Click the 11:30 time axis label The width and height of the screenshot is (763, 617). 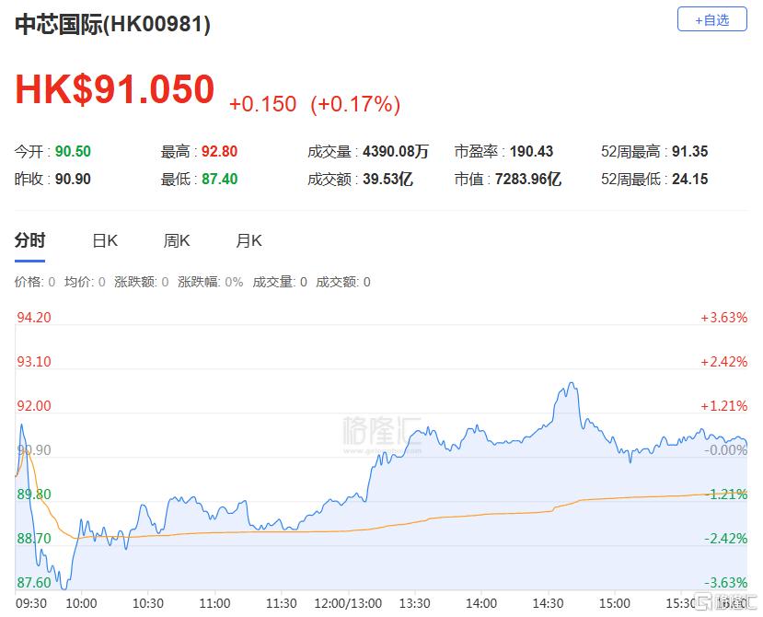(x=282, y=603)
